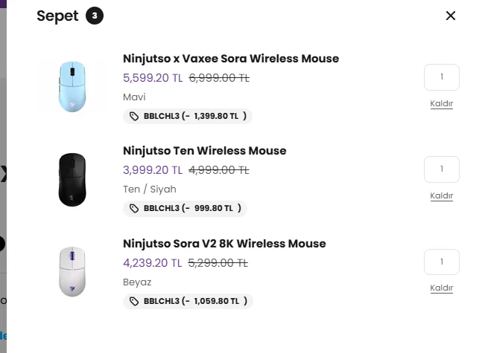This screenshot has height=353, width=488.
Task: Close the Sepet cart panel
Action: tap(451, 16)
